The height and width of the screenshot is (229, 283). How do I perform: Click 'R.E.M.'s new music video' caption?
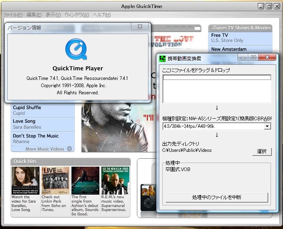113,203
